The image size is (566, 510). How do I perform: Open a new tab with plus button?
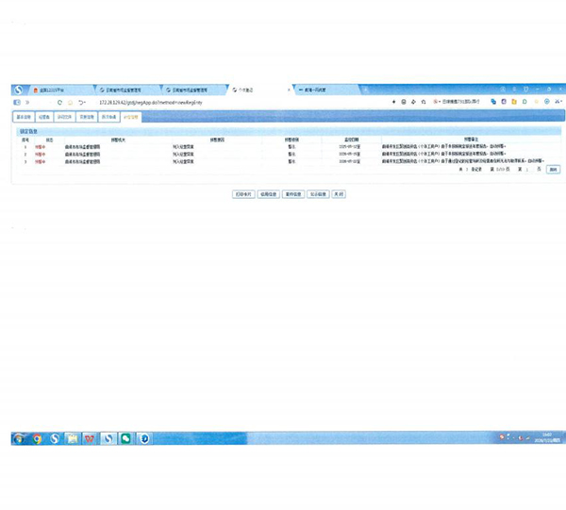(365, 90)
